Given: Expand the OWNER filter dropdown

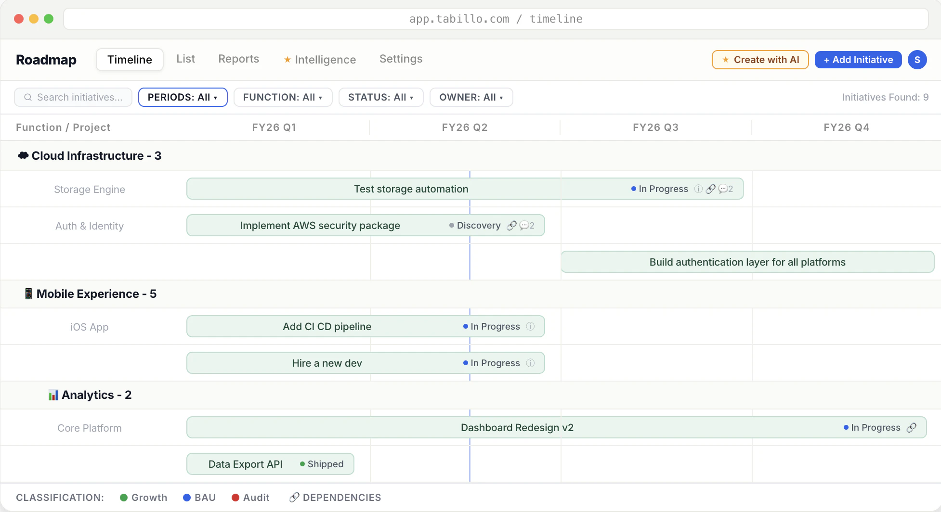Looking at the screenshot, I should [x=471, y=97].
